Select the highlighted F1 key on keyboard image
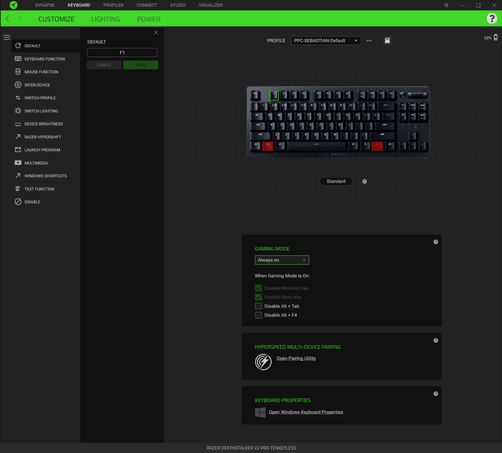The image size is (502, 453). (274, 95)
